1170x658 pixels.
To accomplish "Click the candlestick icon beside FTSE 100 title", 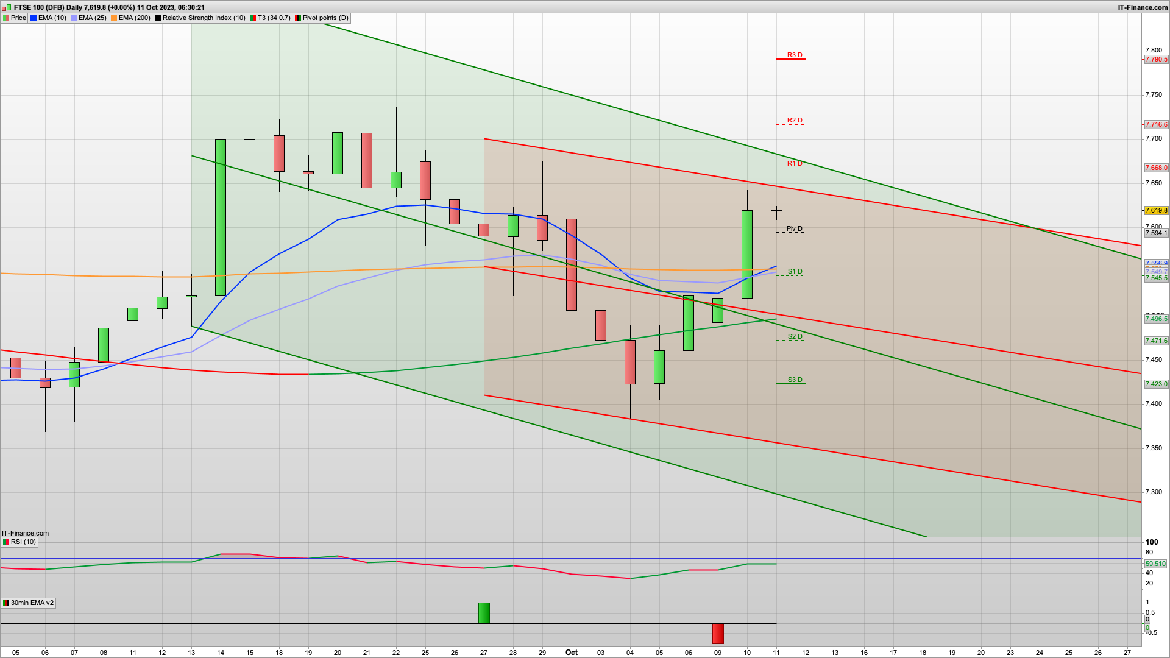I will pyautogui.click(x=7, y=7).
